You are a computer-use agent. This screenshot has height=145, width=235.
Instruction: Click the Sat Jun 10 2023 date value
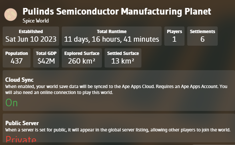tap(31, 39)
